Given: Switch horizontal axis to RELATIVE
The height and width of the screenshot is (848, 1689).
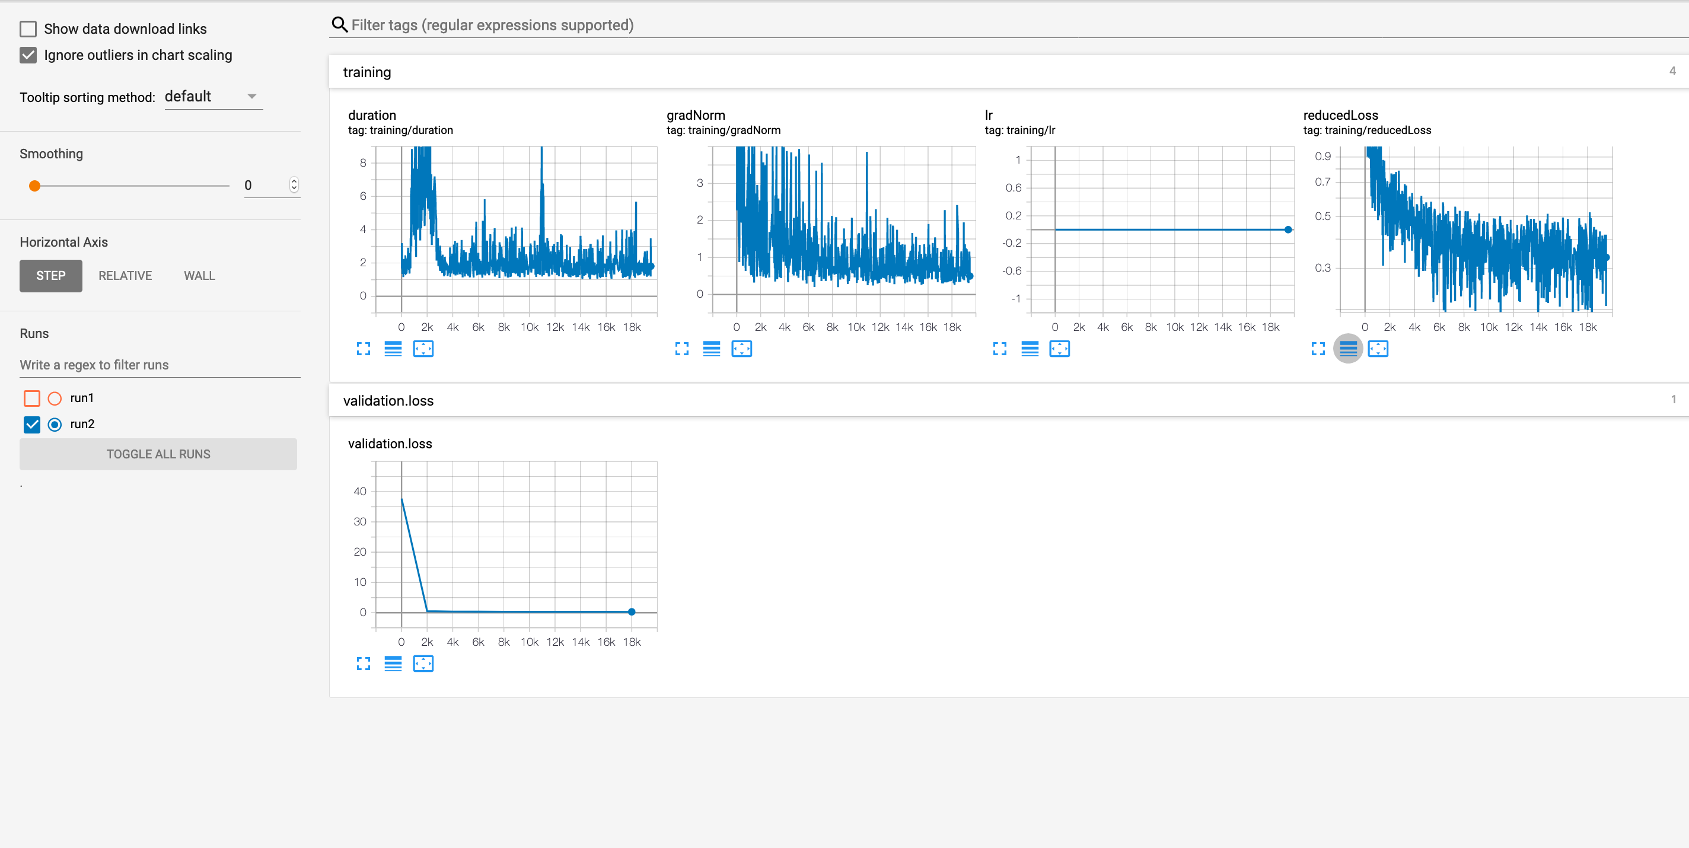Looking at the screenshot, I should click(125, 276).
